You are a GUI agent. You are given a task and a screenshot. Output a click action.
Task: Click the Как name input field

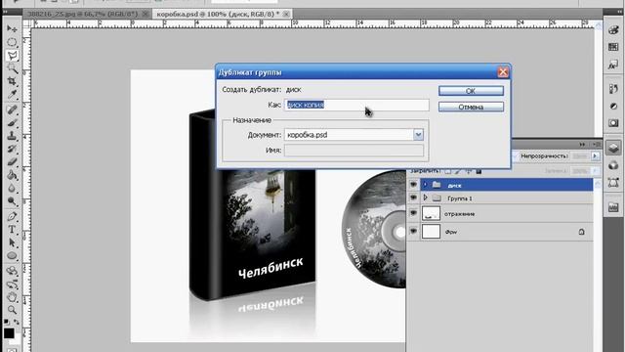(356, 105)
